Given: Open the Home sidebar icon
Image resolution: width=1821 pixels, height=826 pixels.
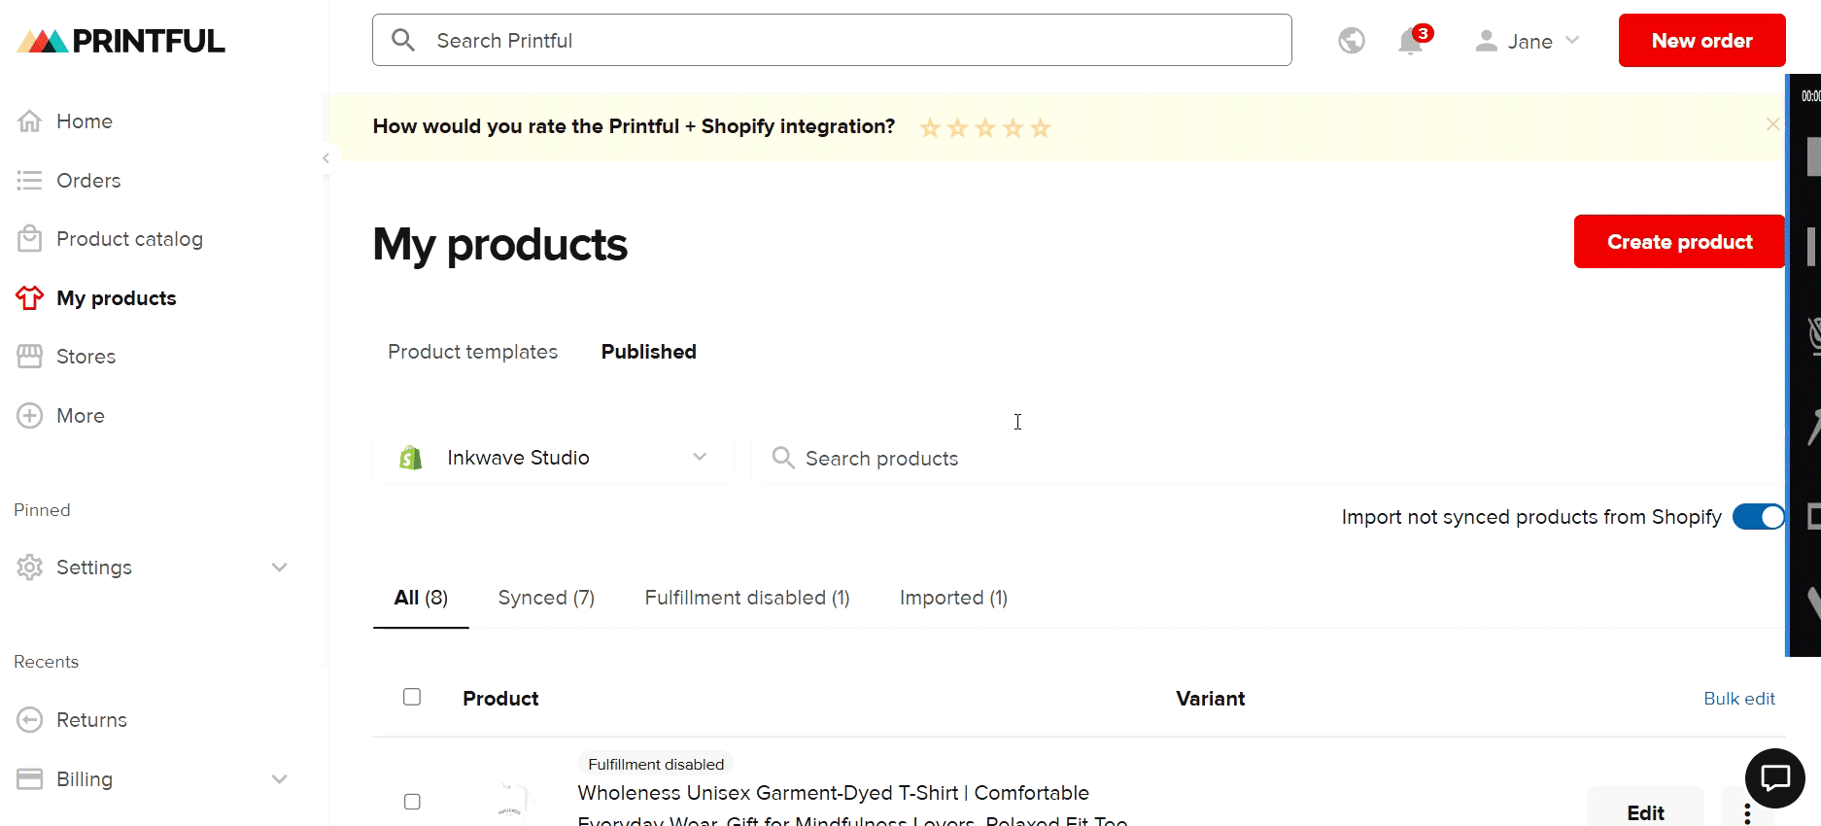Looking at the screenshot, I should [x=30, y=121].
